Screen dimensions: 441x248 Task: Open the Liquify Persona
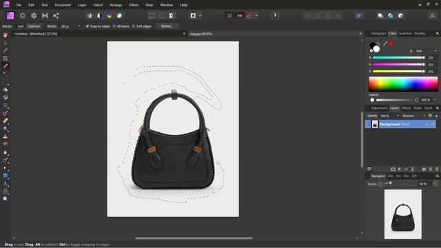23,16
